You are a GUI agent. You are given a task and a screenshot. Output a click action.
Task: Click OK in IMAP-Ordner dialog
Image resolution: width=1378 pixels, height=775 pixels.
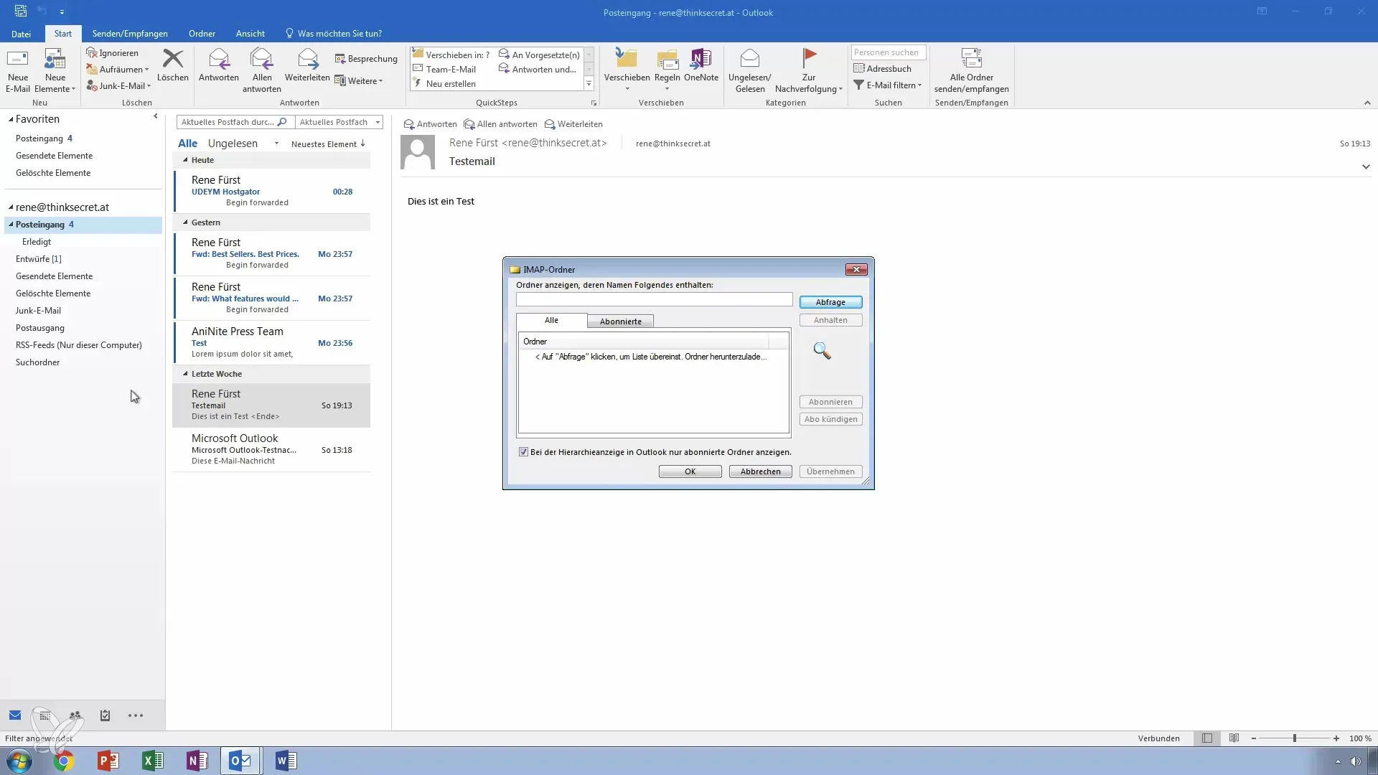coord(690,471)
